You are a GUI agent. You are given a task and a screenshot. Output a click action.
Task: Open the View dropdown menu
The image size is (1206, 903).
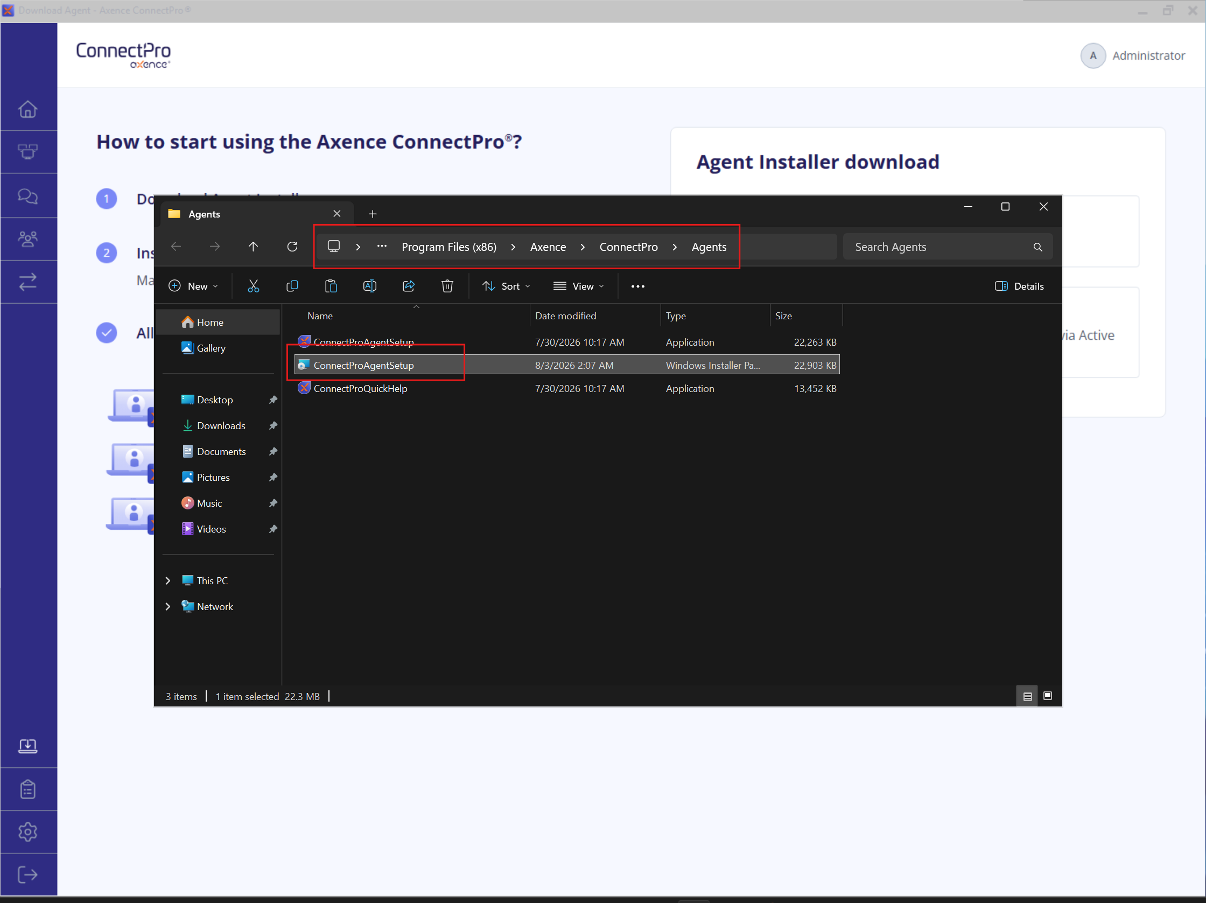(578, 286)
